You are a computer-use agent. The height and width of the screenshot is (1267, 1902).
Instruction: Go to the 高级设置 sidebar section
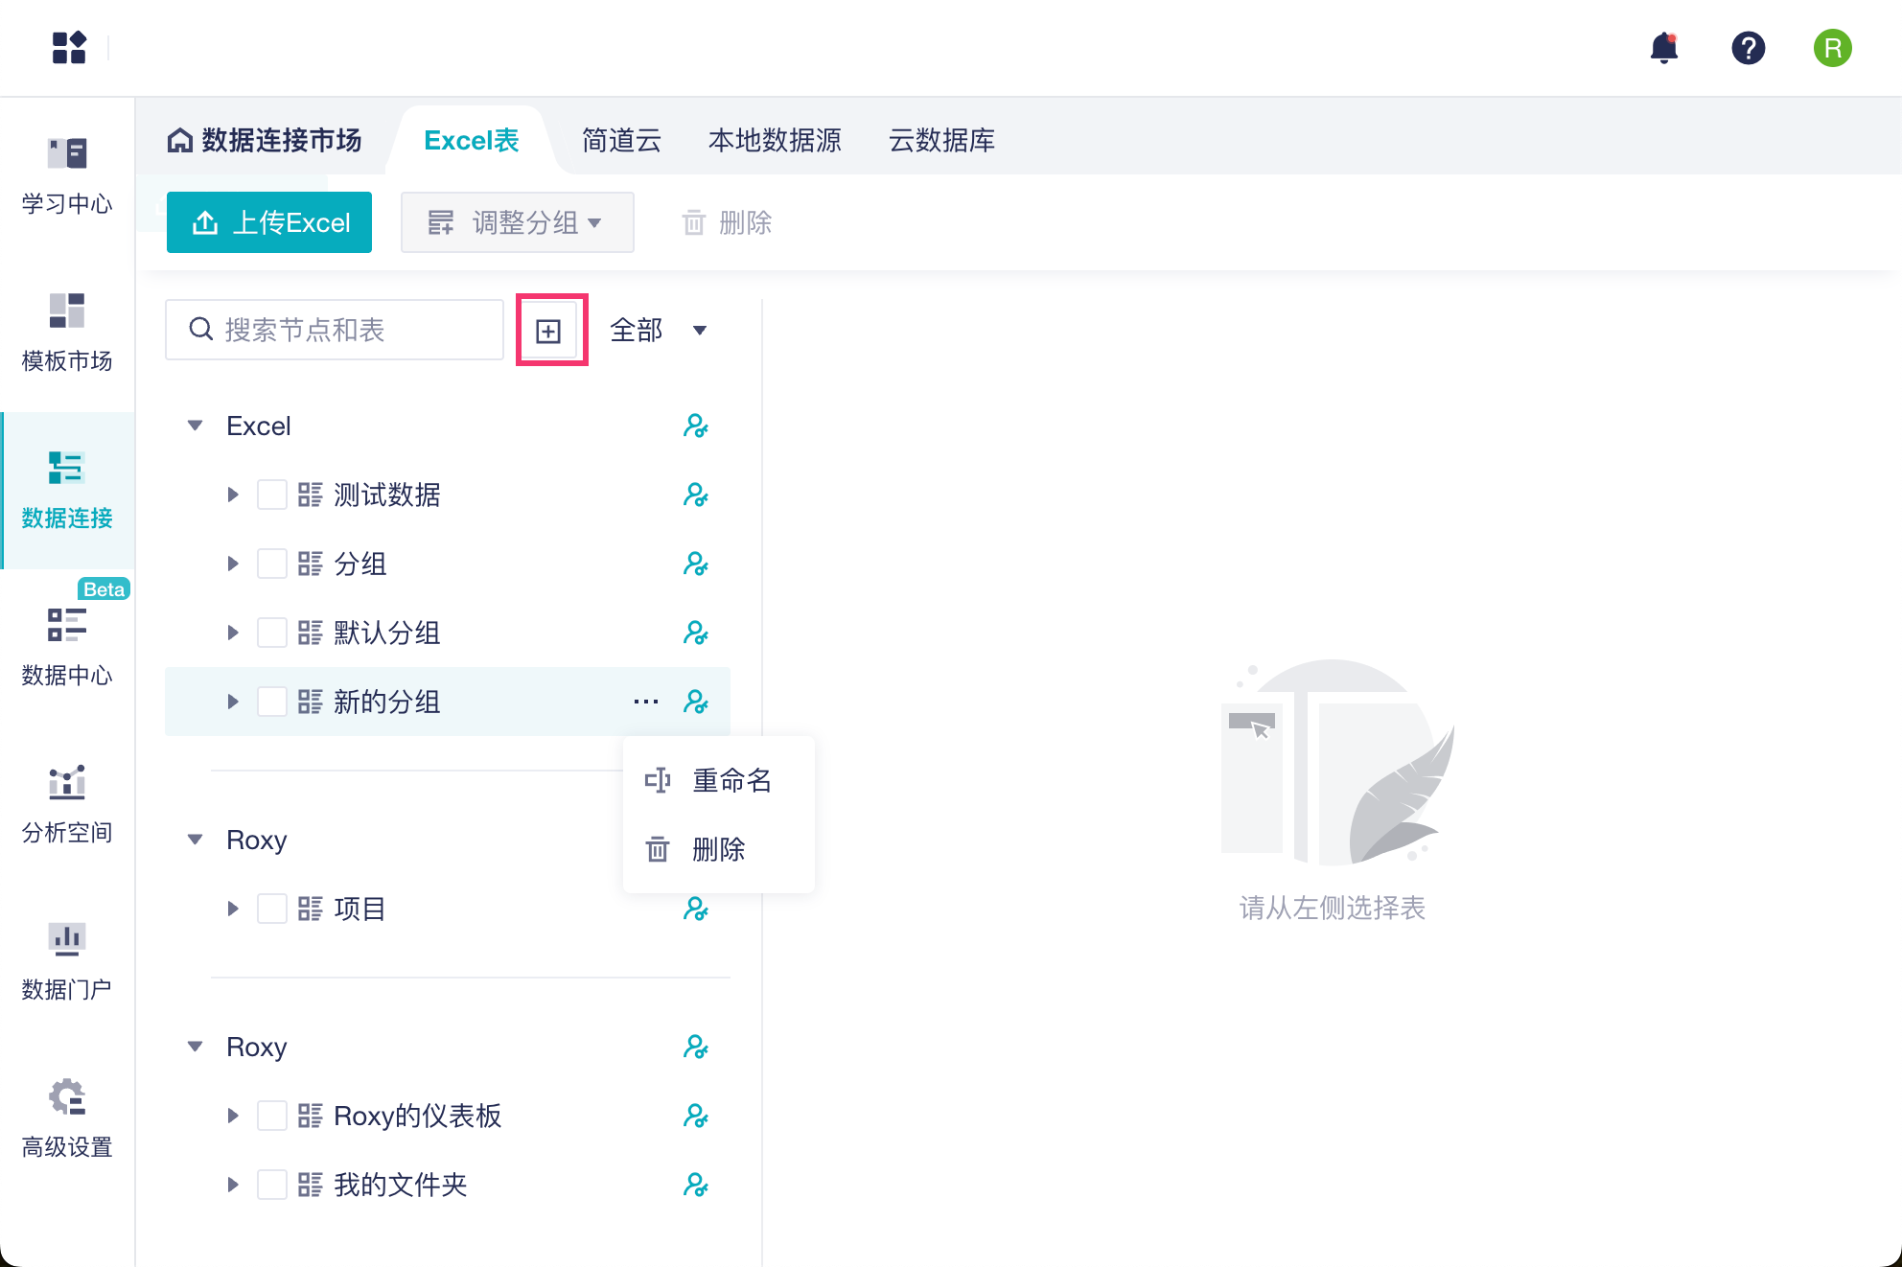(x=67, y=1117)
